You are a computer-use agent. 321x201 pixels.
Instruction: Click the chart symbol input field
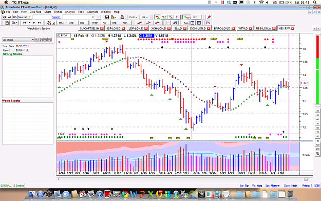pos(64,35)
